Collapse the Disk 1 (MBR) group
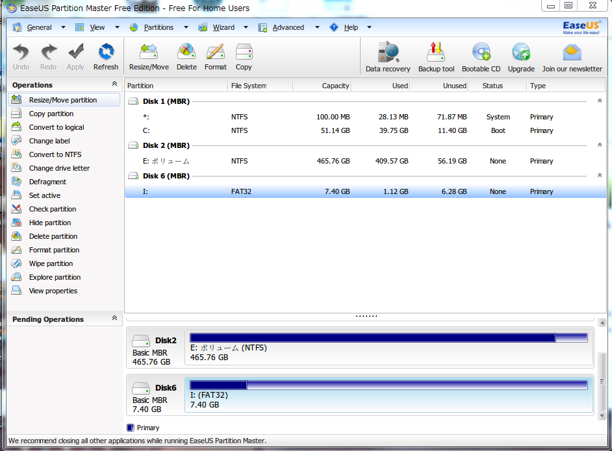This screenshot has height=451, width=612. [600, 101]
